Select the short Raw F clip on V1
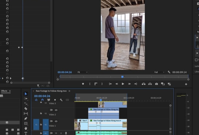The image size is (199, 135). 81,124
